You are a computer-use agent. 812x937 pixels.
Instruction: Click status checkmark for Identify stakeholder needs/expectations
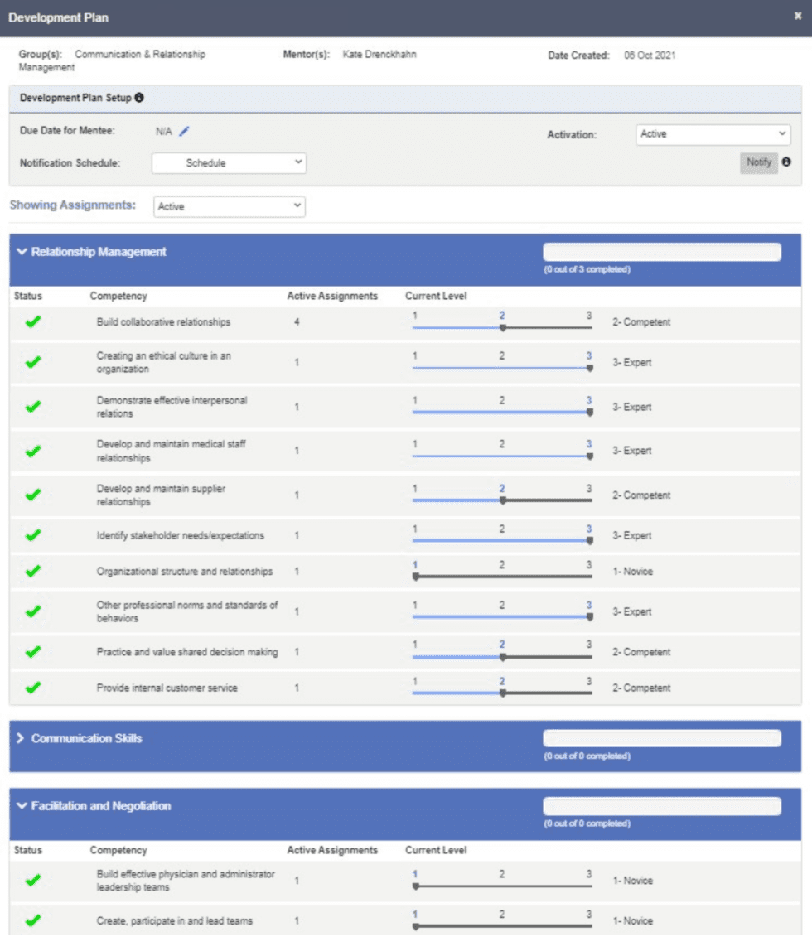pos(33,536)
